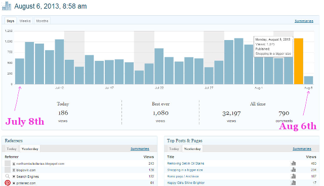
Task: Click the short Aug 6 bar in chart
Action: pyautogui.click(x=308, y=80)
